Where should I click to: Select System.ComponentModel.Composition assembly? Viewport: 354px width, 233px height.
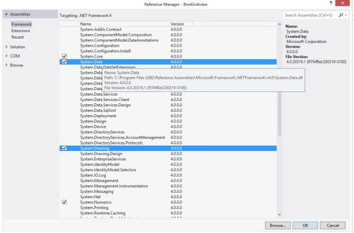[168, 35]
